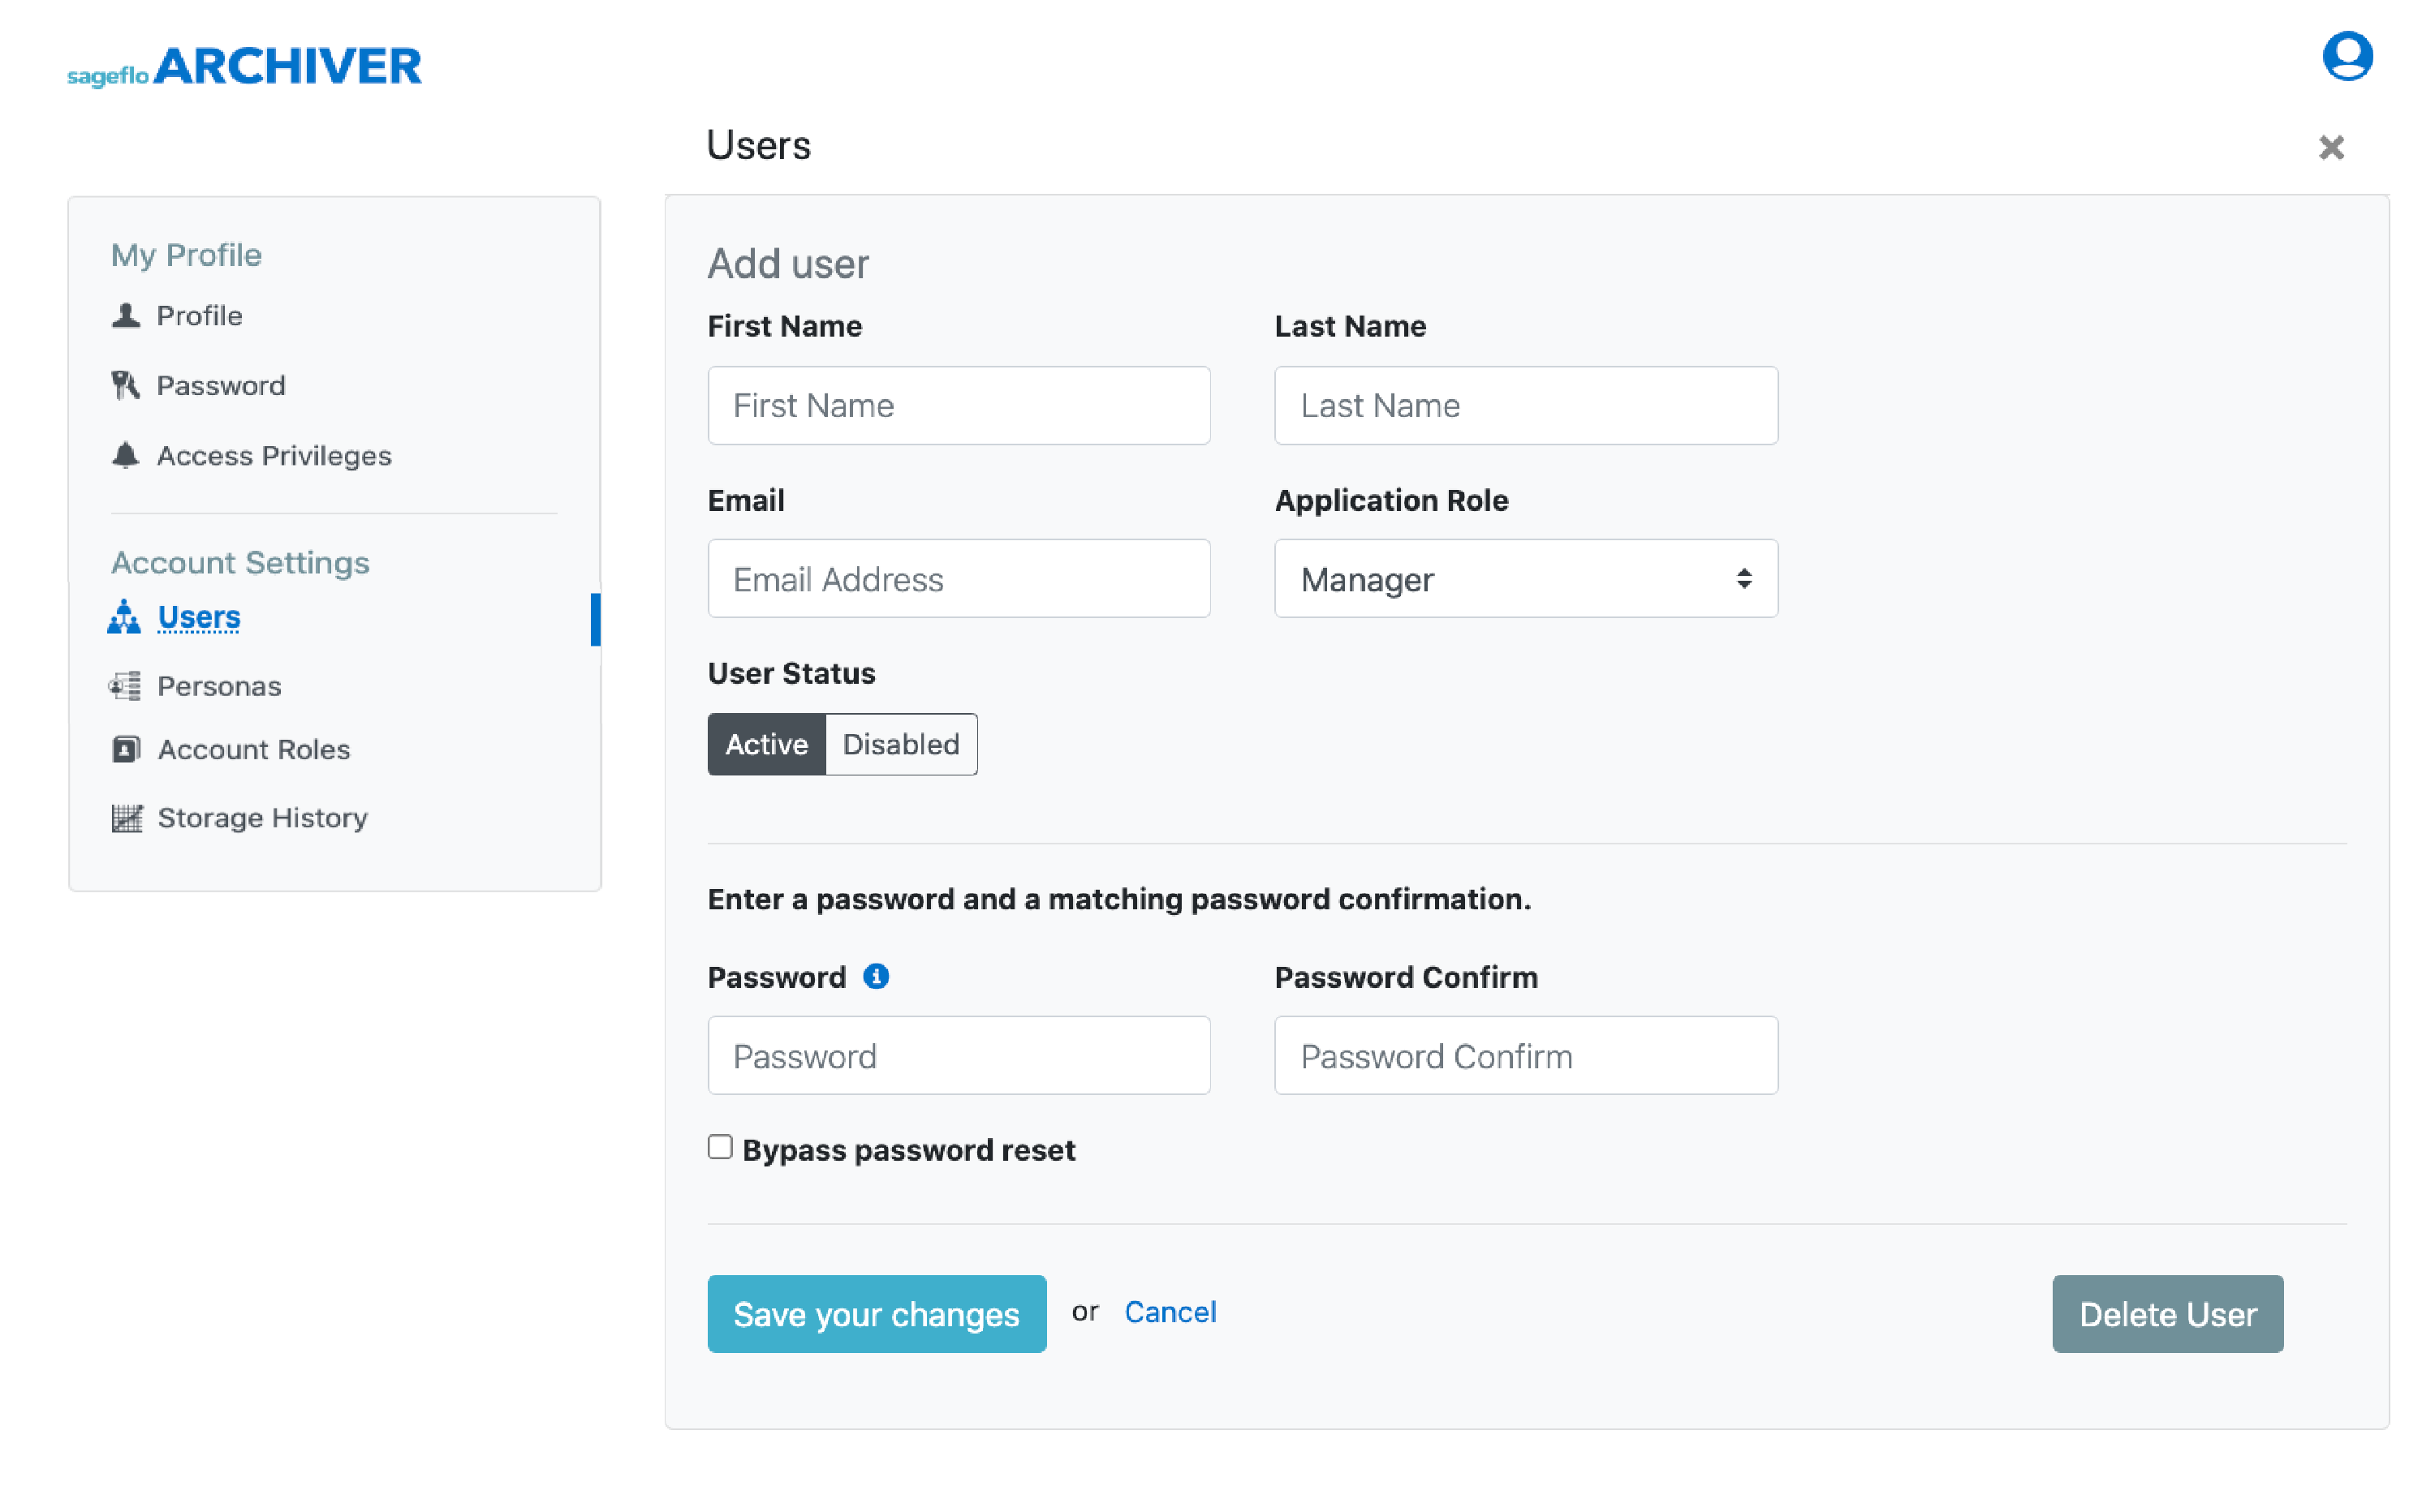The image size is (2435, 1512).
Task: Open the user account avatar icon
Action: pos(2347,56)
